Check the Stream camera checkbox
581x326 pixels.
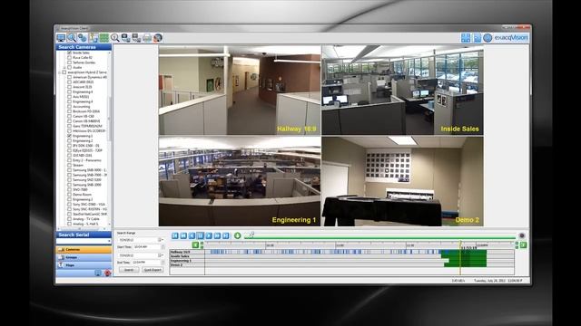(x=69, y=165)
